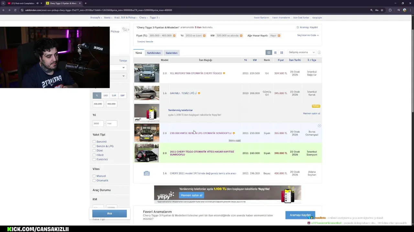The height and width of the screenshot is (232, 414).
Task: Switch to gallery grid view icon
Action: click(x=282, y=53)
